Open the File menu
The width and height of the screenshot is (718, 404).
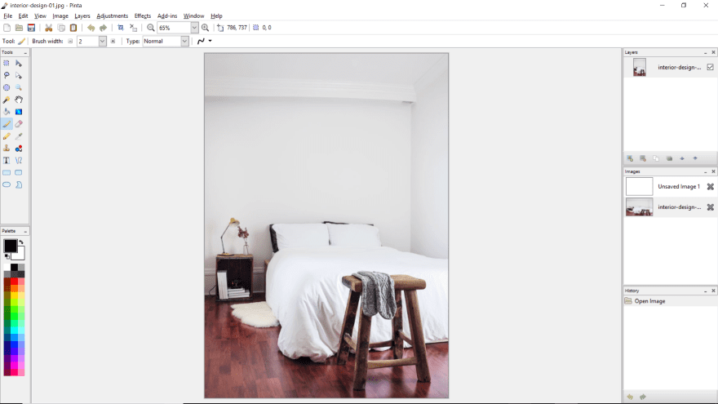(x=8, y=16)
